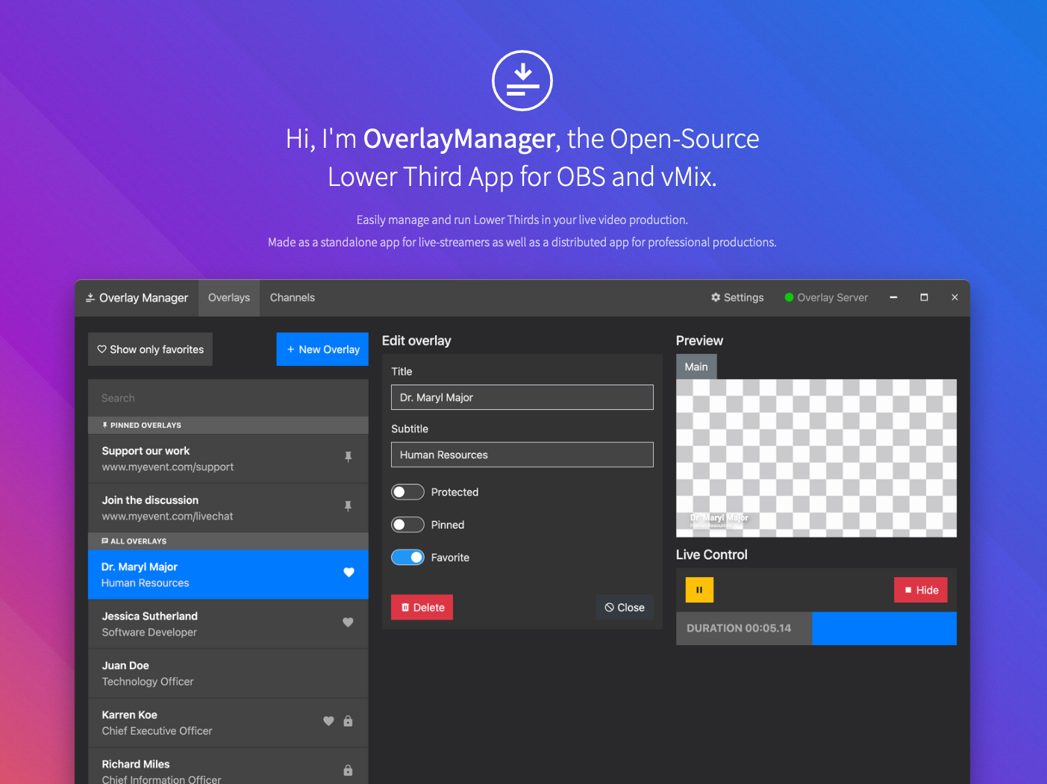Viewport: 1047px width, 784px height.
Task: Click the OverlayManager download logo icon
Action: click(x=522, y=81)
